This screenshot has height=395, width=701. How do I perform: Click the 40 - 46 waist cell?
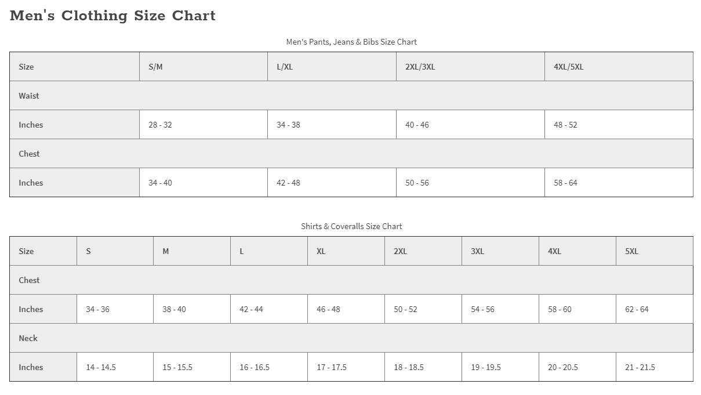click(417, 125)
